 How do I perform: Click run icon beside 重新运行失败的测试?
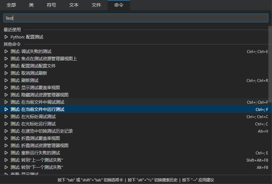(x=6, y=153)
